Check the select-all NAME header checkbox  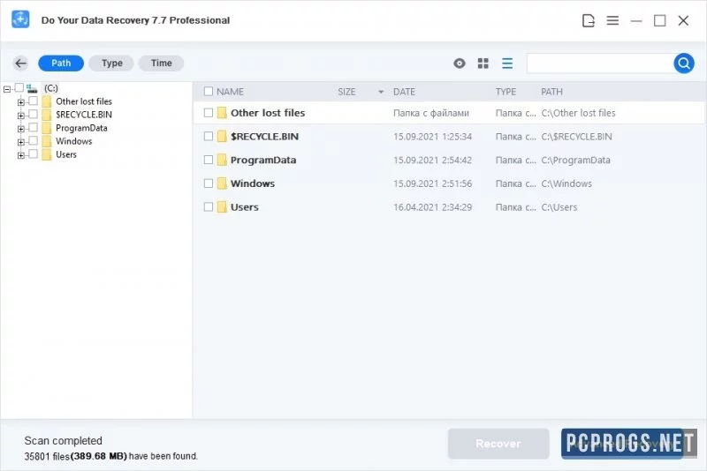pos(209,92)
